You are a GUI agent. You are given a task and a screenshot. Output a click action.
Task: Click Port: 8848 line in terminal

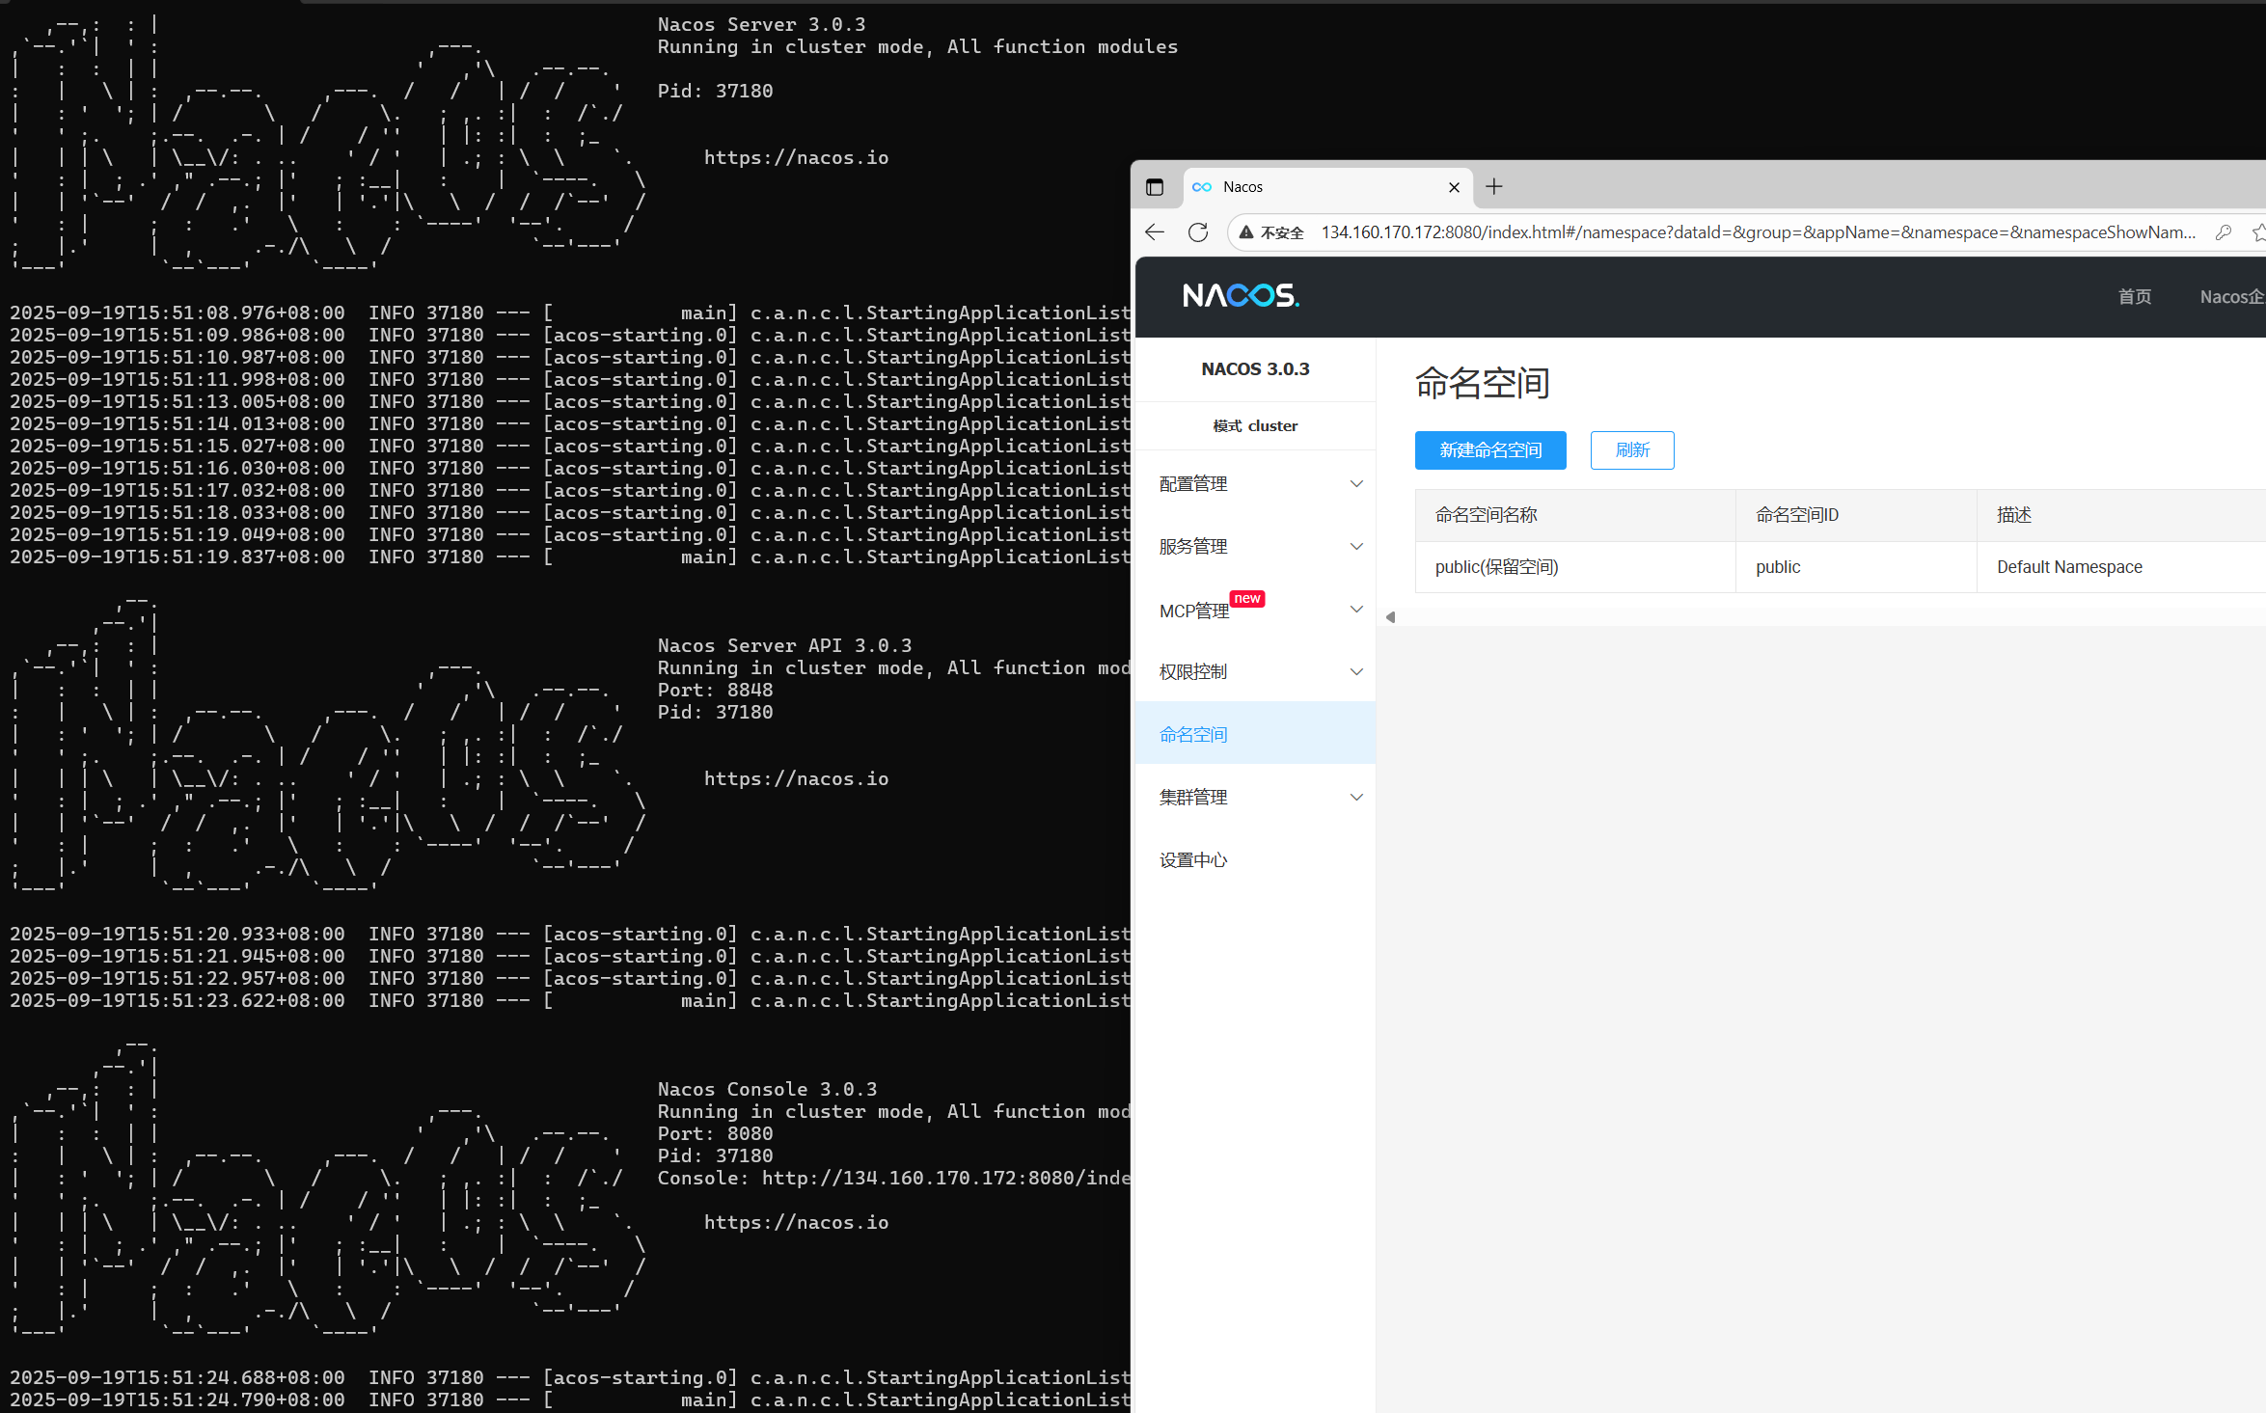click(715, 690)
